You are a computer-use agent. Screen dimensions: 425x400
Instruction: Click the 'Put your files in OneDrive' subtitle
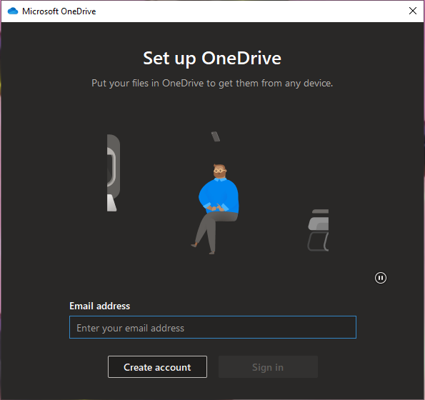point(212,83)
